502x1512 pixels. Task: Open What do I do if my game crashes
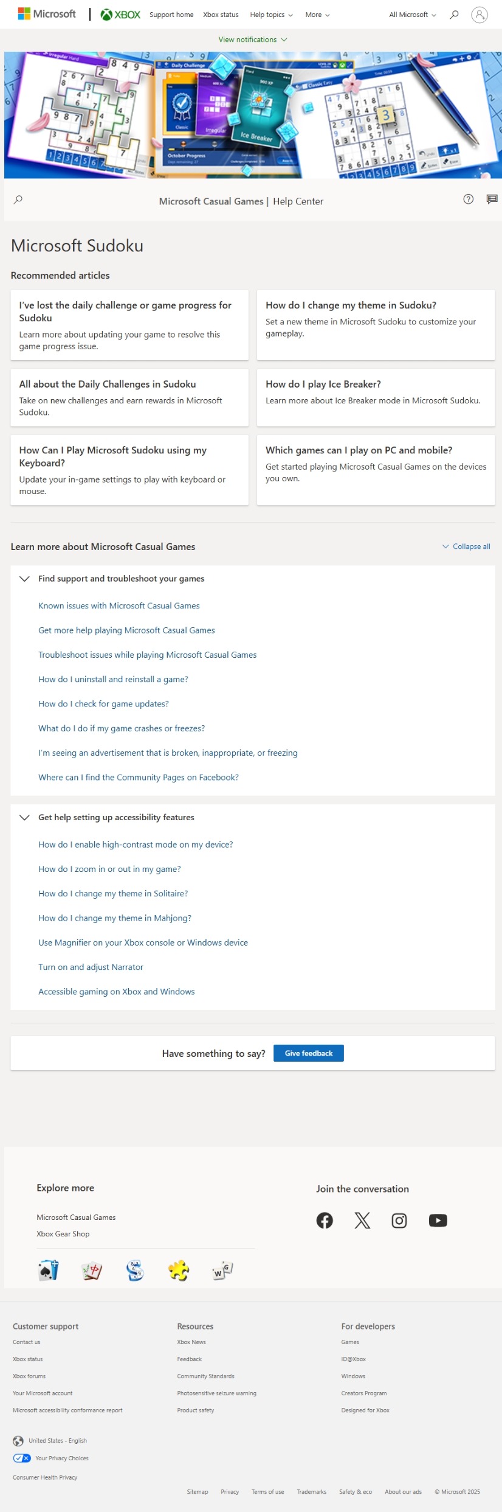pos(122,728)
